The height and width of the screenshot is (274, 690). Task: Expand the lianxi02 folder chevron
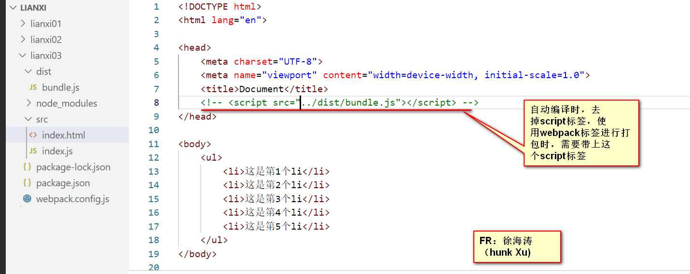coord(23,40)
